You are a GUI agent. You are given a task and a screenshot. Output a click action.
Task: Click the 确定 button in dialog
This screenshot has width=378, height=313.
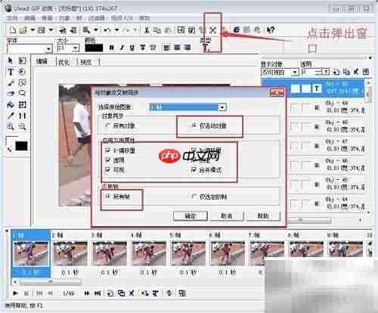191,216
